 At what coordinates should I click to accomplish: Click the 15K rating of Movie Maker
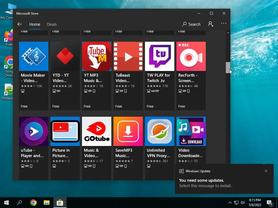[x=39, y=86]
